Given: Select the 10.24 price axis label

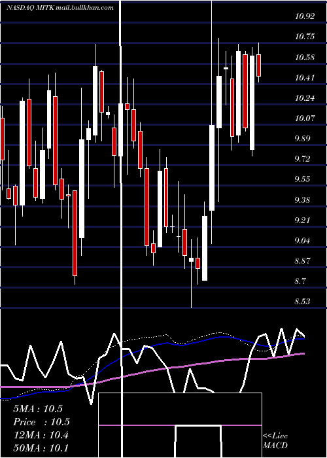Looking at the screenshot, I should click(305, 98).
